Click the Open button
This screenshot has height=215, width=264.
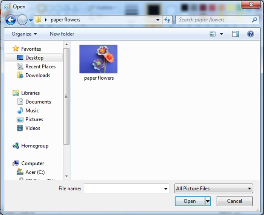click(x=190, y=201)
